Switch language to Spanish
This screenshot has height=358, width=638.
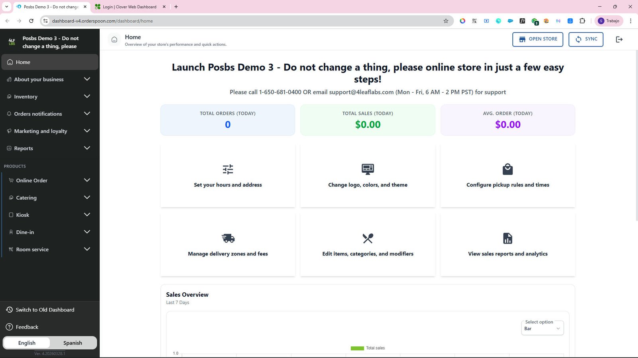[73, 343]
